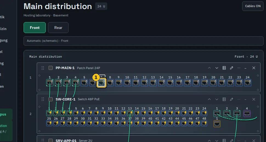The width and height of the screenshot is (266, 142).
Task: Select PoE port 8 on SW-CORE-1
Action: click(96, 113)
